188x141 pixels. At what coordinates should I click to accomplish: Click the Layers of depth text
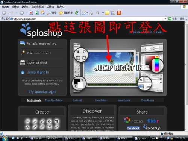click(37, 63)
